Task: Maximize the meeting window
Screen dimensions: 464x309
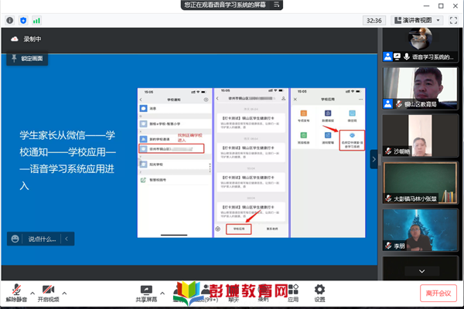Action: pos(441,5)
